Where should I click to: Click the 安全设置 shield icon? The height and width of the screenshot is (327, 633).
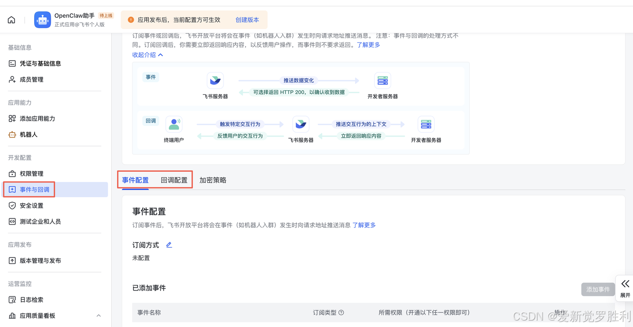(x=12, y=206)
